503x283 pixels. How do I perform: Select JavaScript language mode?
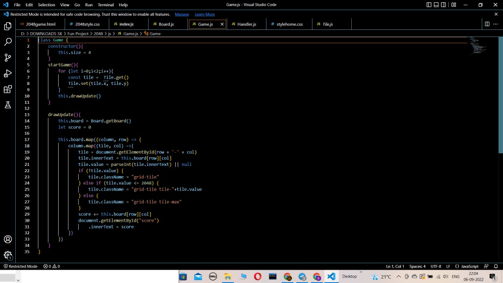[467, 266]
